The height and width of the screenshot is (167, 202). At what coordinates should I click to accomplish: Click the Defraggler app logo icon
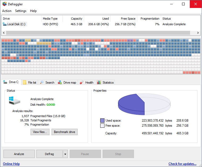[5, 4]
